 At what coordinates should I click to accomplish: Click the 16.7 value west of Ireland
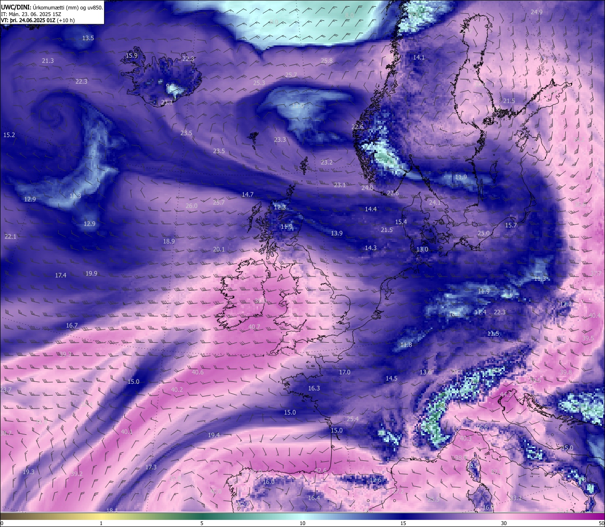pyautogui.click(x=72, y=326)
